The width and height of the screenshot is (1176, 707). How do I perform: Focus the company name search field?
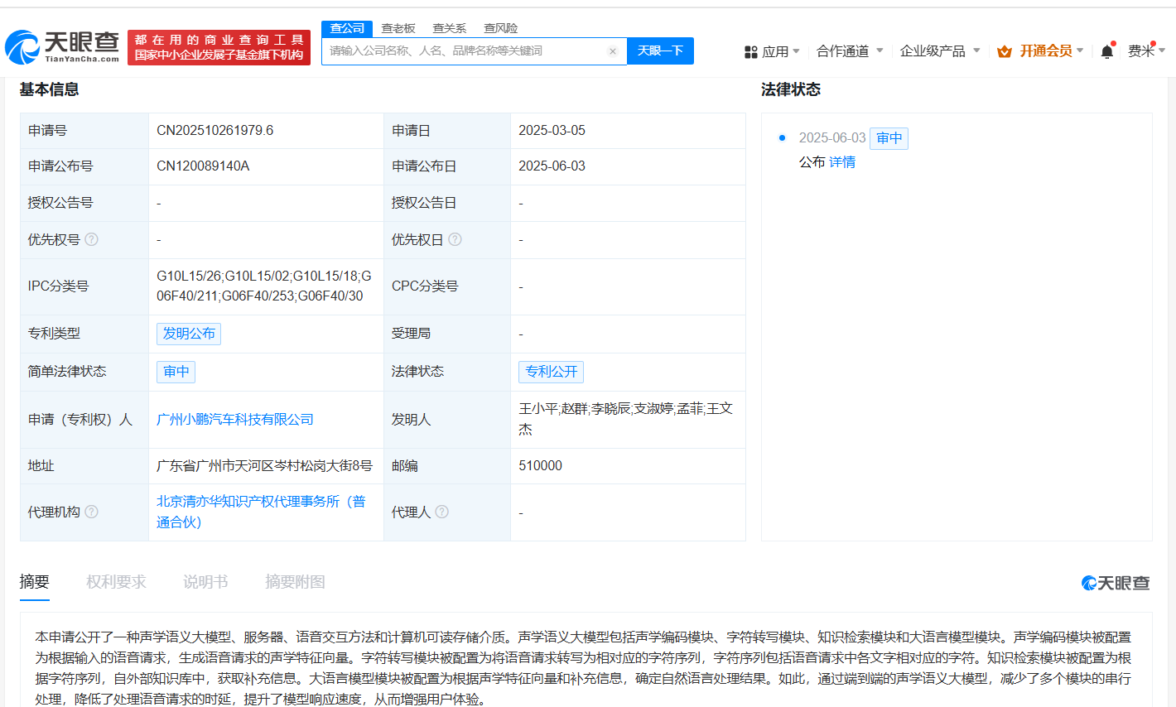coord(464,51)
